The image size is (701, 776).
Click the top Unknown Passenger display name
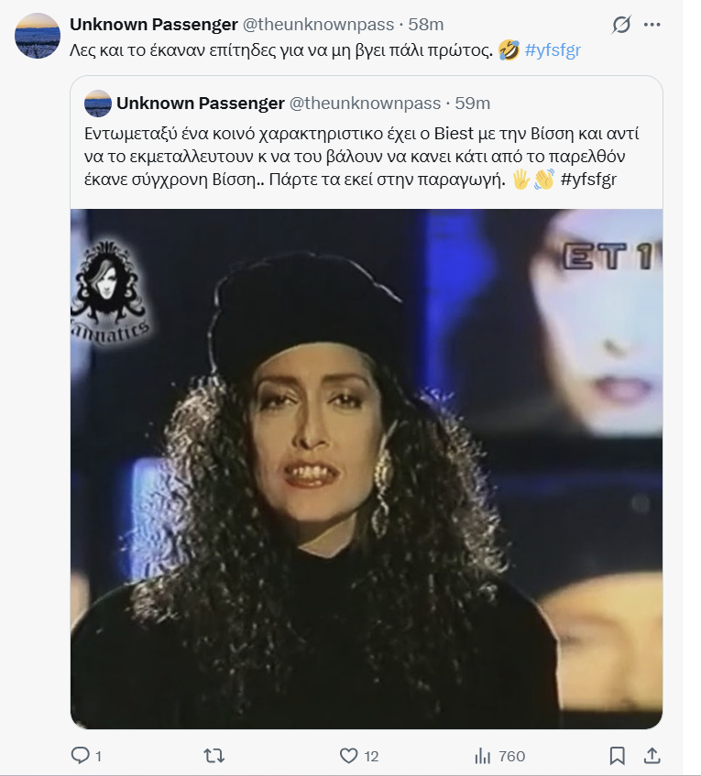[x=153, y=24]
